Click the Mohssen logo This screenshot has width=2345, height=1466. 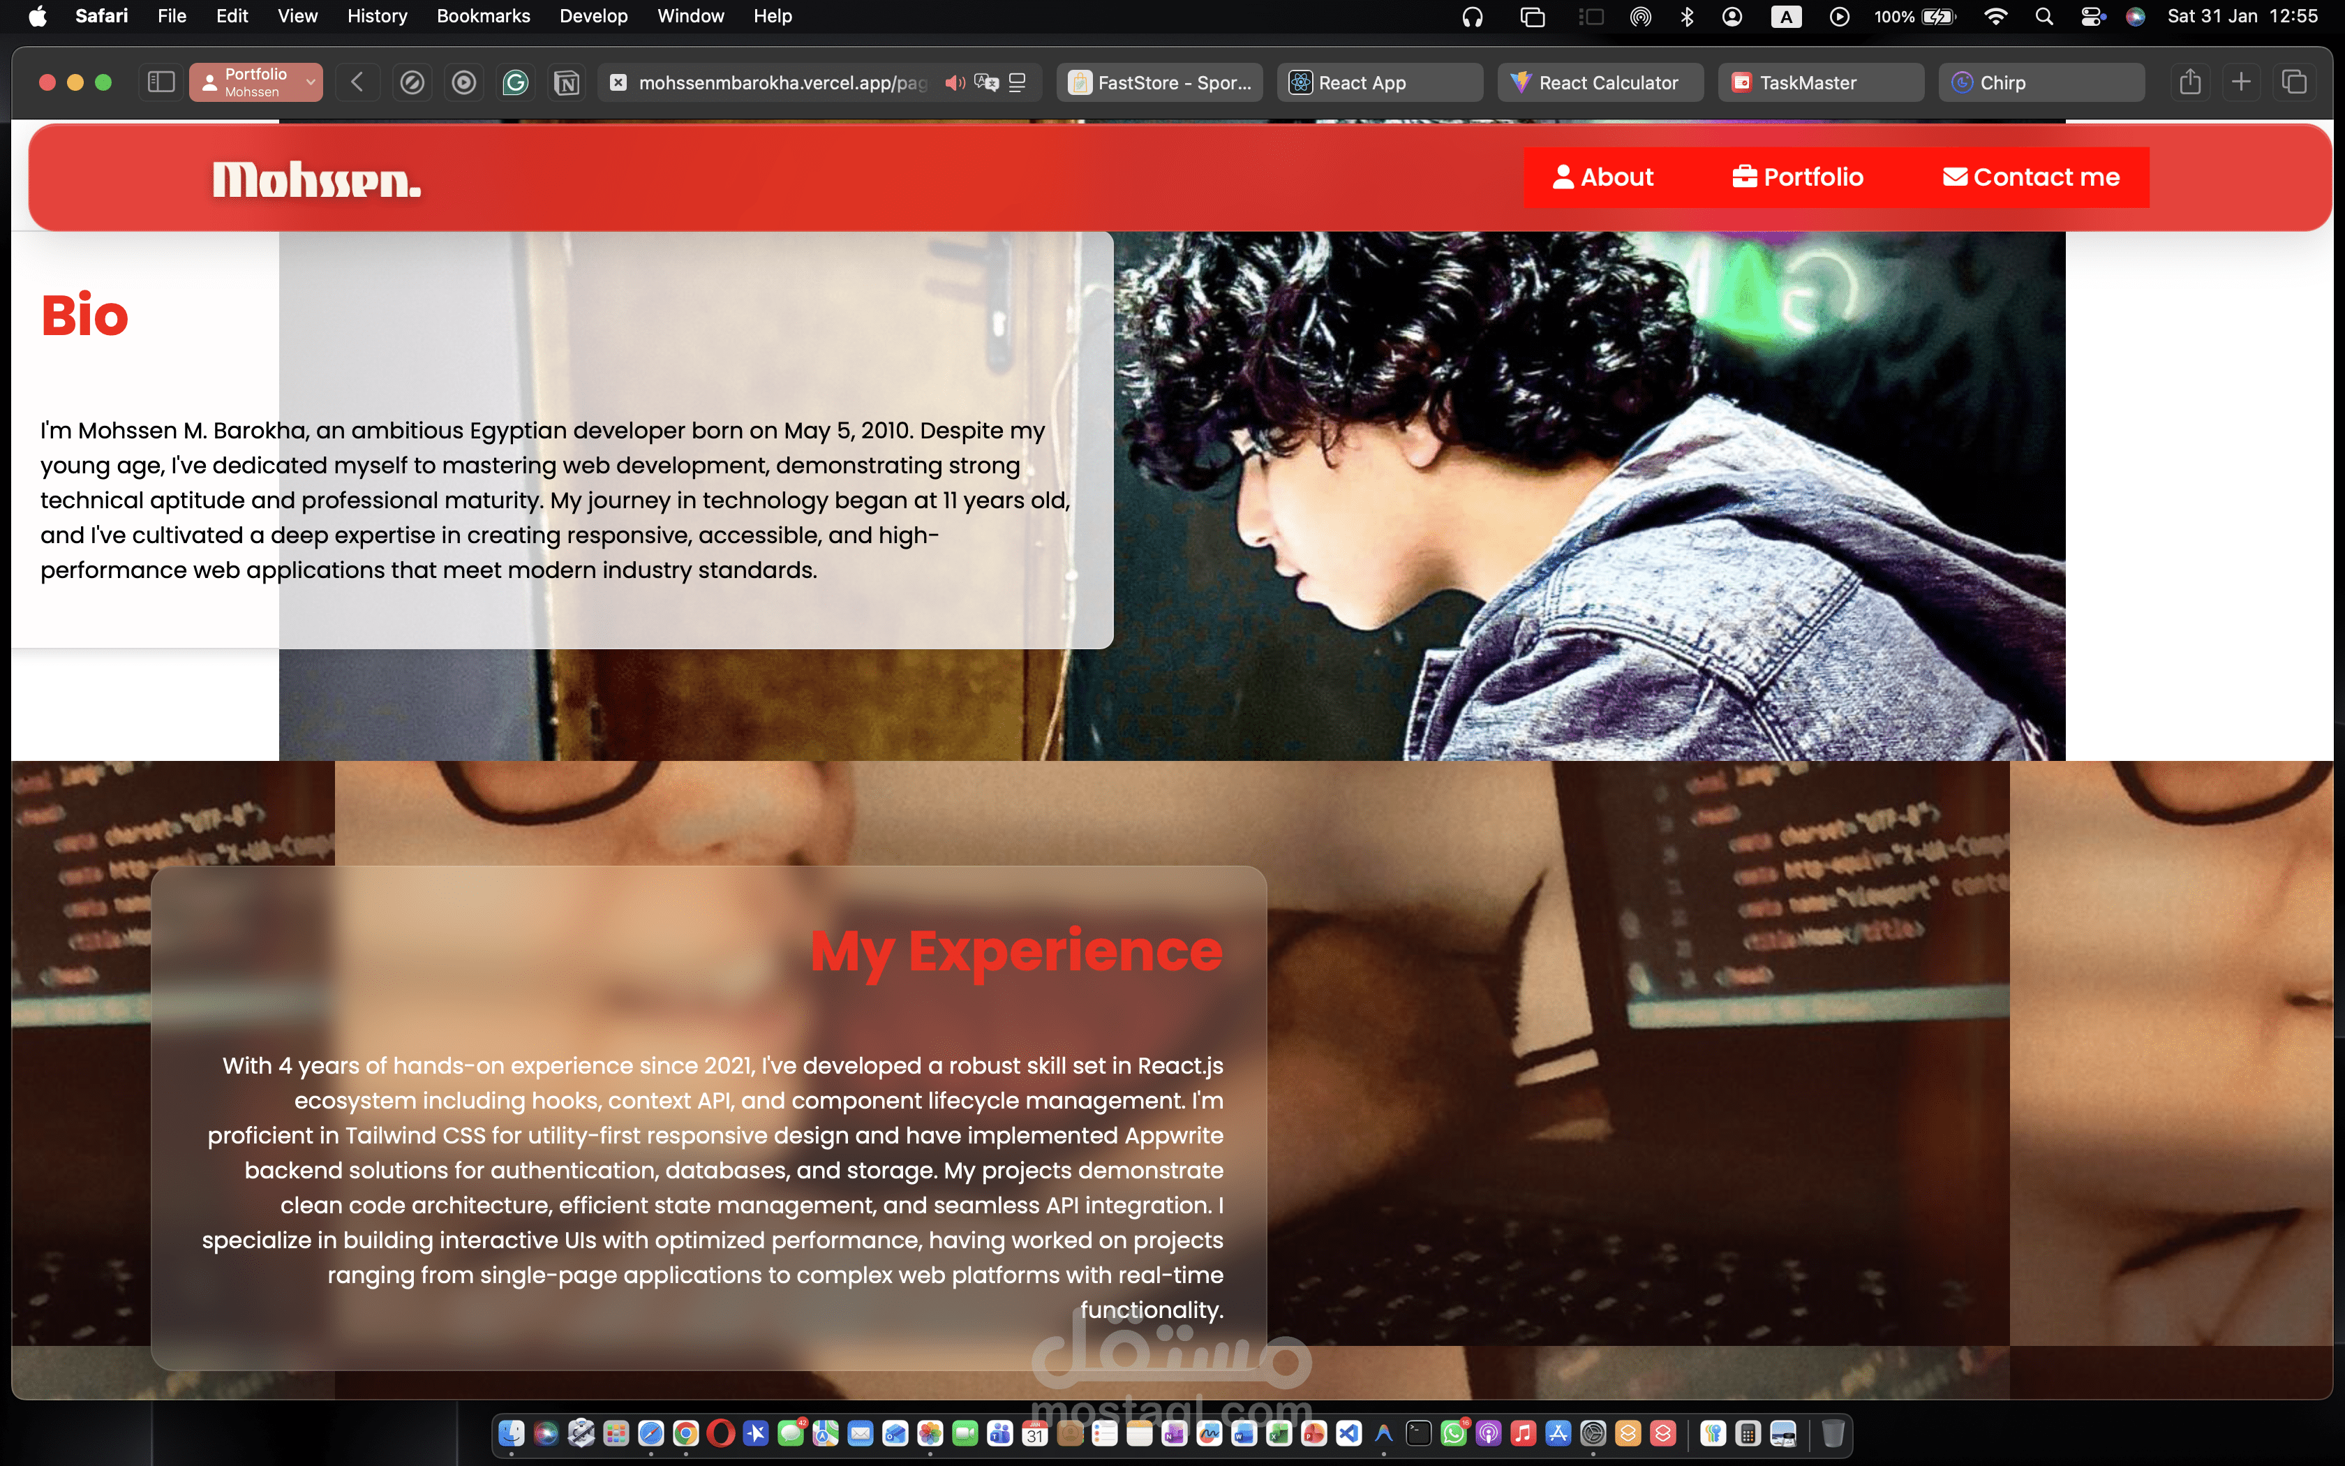317,180
